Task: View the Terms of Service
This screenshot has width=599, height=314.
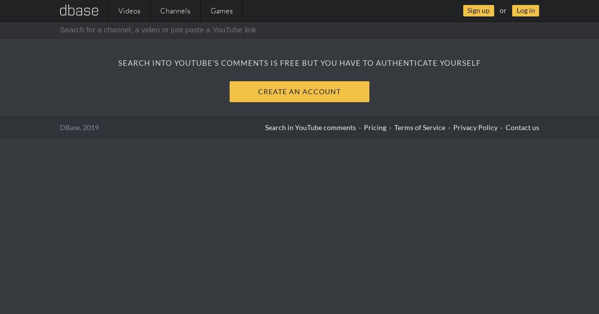Action: (x=420, y=128)
